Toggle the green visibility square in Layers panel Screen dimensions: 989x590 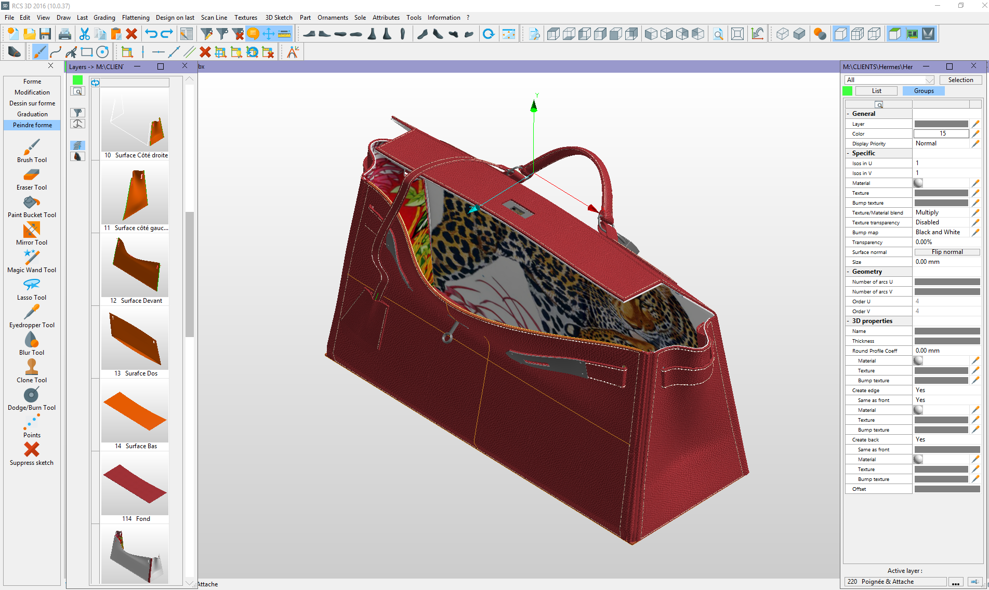77,79
